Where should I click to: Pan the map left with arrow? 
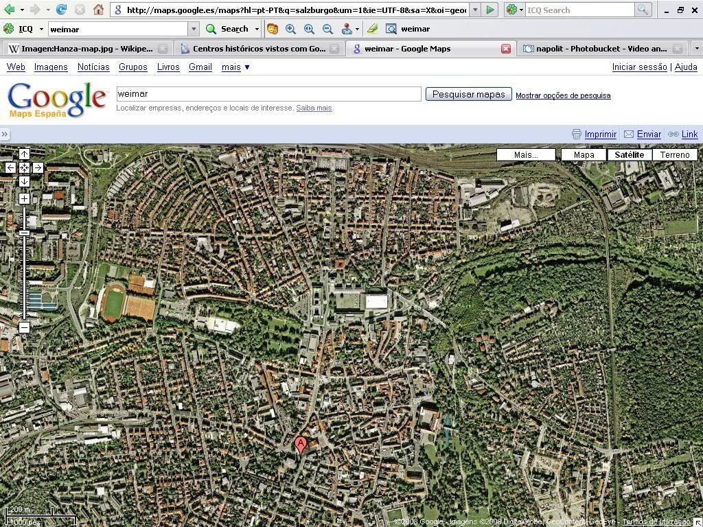tap(10, 167)
